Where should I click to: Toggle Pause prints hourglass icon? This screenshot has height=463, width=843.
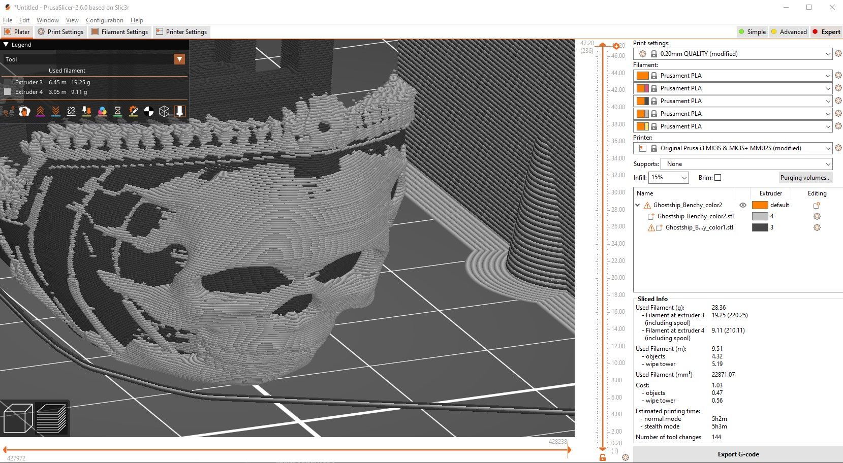(x=117, y=111)
